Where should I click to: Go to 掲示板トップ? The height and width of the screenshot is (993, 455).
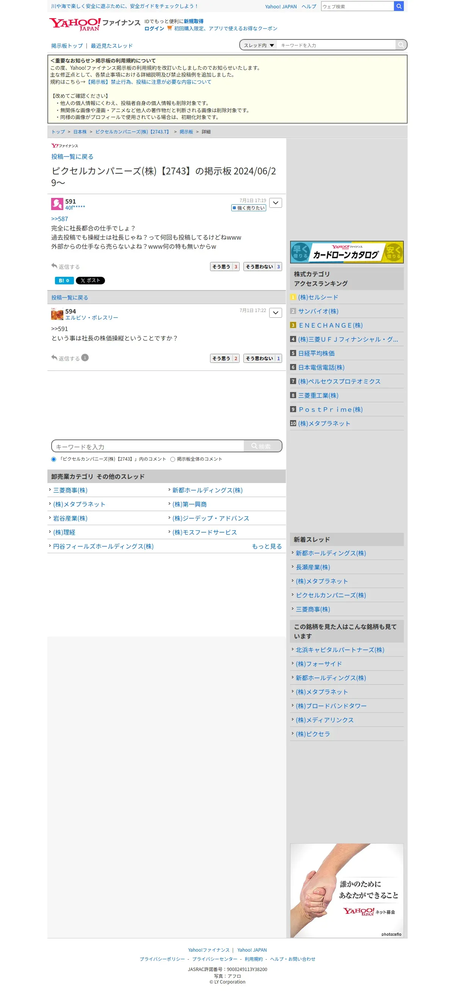(x=67, y=46)
